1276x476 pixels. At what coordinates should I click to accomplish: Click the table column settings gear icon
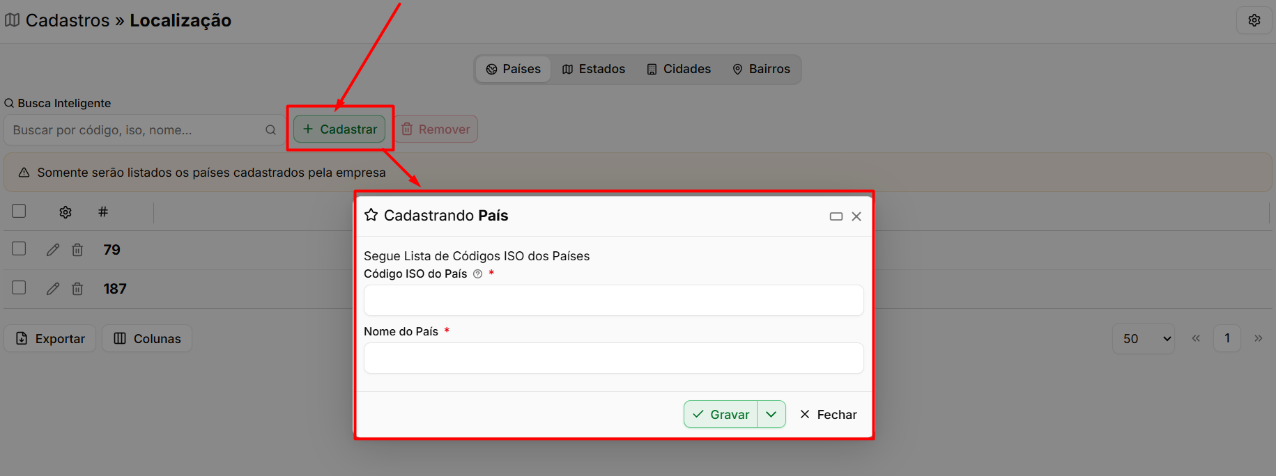click(x=66, y=212)
